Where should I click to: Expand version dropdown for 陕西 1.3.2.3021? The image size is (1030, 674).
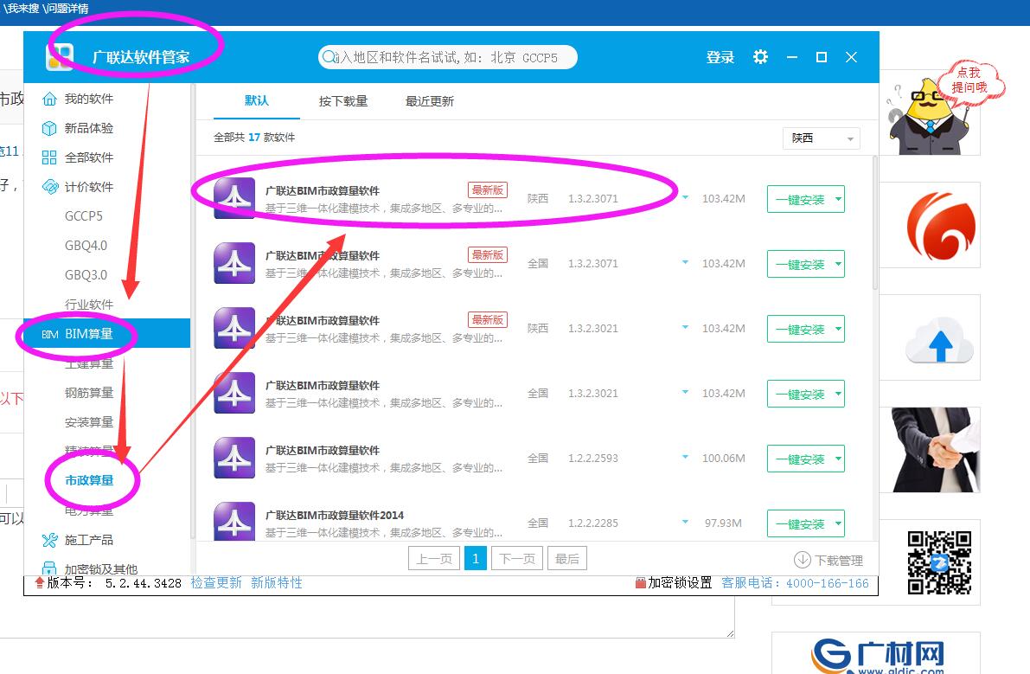[685, 328]
